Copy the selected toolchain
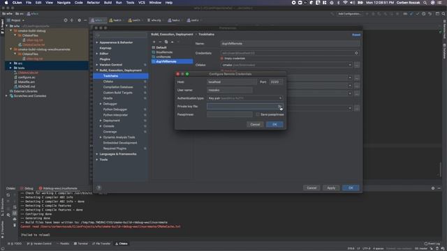Image resolution: width=447 pixels, height=251 pixels. [x=166, y=42]
